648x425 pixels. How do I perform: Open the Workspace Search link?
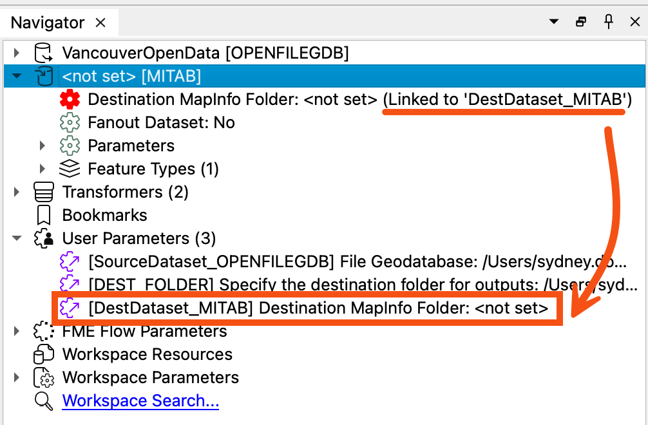[140, 401]
